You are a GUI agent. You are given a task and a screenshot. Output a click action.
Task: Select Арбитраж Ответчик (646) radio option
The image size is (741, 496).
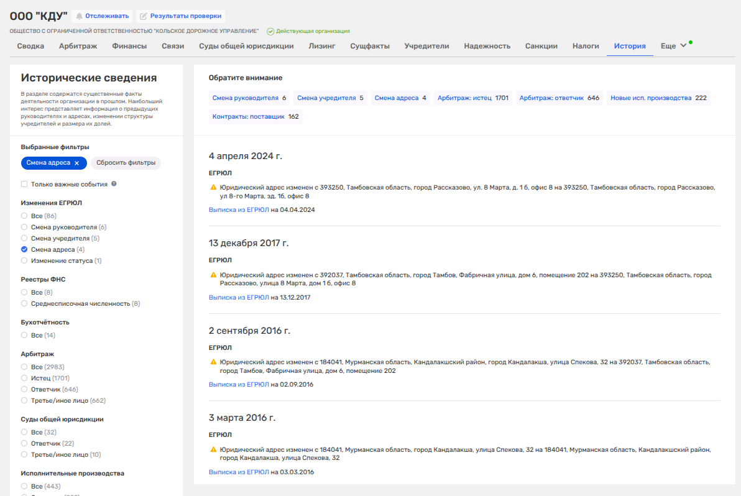(x=24, y=389)
